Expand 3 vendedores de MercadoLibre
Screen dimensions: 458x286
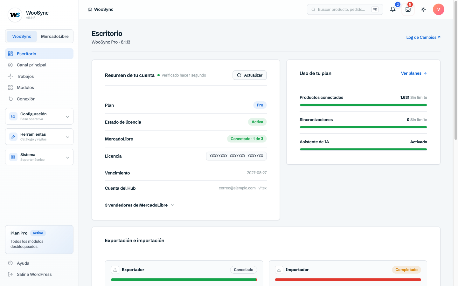(140, 205)
